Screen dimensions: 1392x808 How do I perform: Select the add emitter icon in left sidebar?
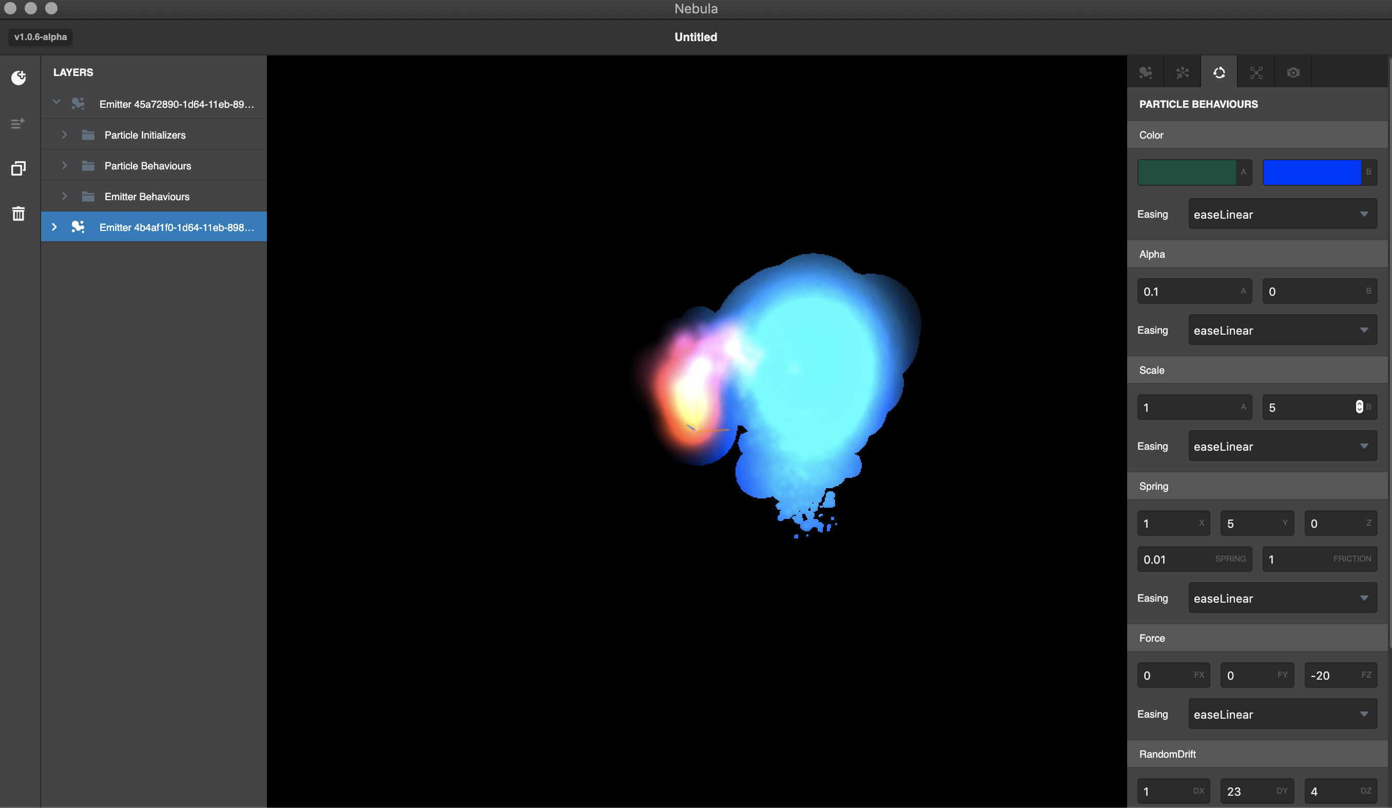(18, 78)
